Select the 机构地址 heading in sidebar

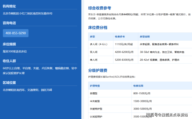(x=9, y=6)
